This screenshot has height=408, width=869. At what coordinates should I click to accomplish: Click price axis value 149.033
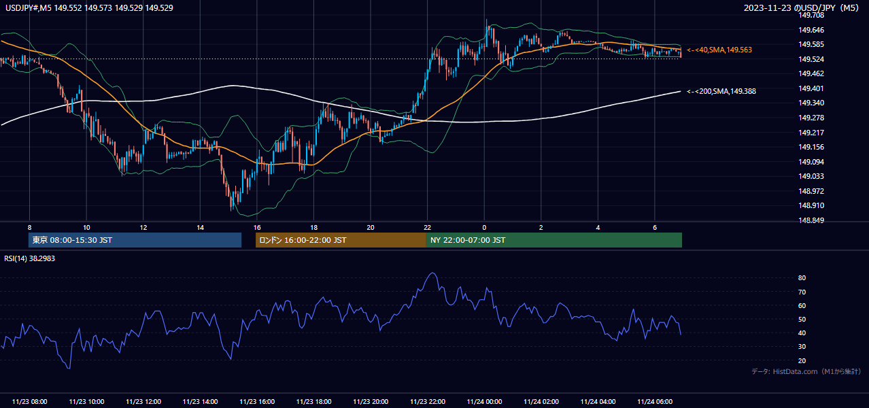(811, 176)
